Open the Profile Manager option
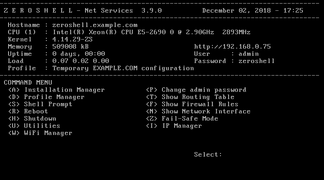This screenshot has width=324, height=180. pyautogui.click(x=46, y=97)
